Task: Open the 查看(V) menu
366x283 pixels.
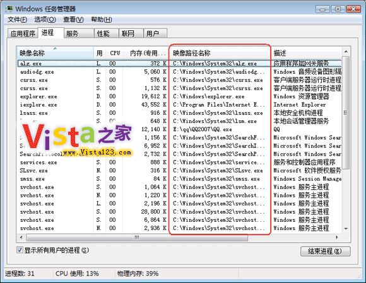Action: tap(73, 20)
